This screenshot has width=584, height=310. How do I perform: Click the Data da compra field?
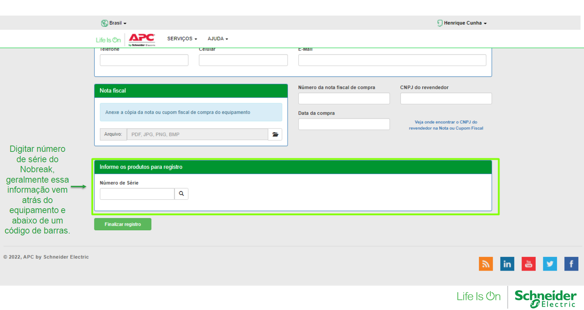click(x=344, y=124)
